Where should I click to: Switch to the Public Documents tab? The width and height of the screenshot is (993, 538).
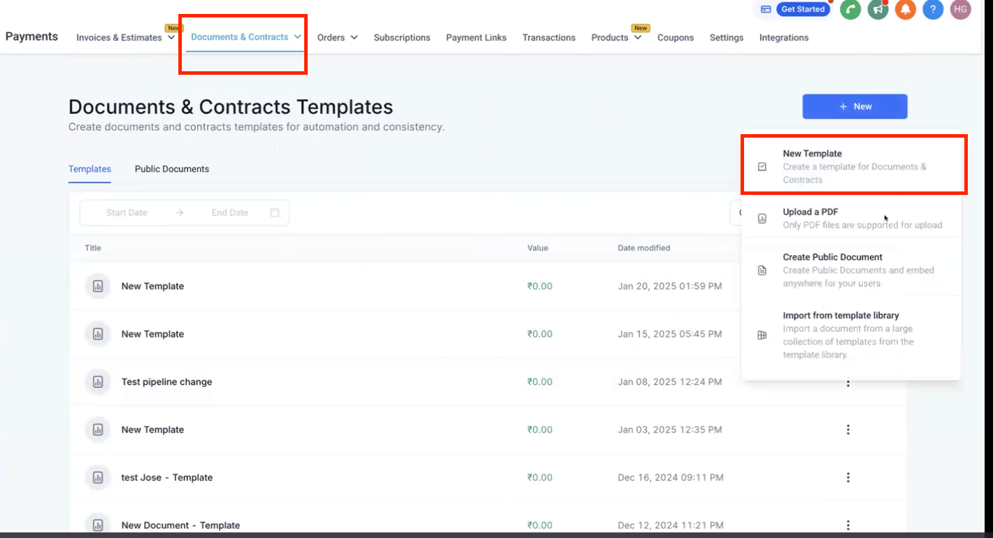click(x=172, y=169)
